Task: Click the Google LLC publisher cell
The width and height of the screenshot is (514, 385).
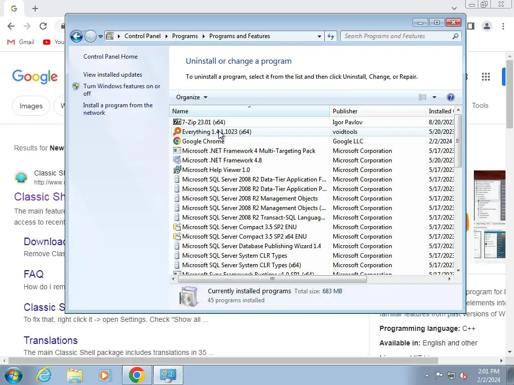Action: [348, 141]
